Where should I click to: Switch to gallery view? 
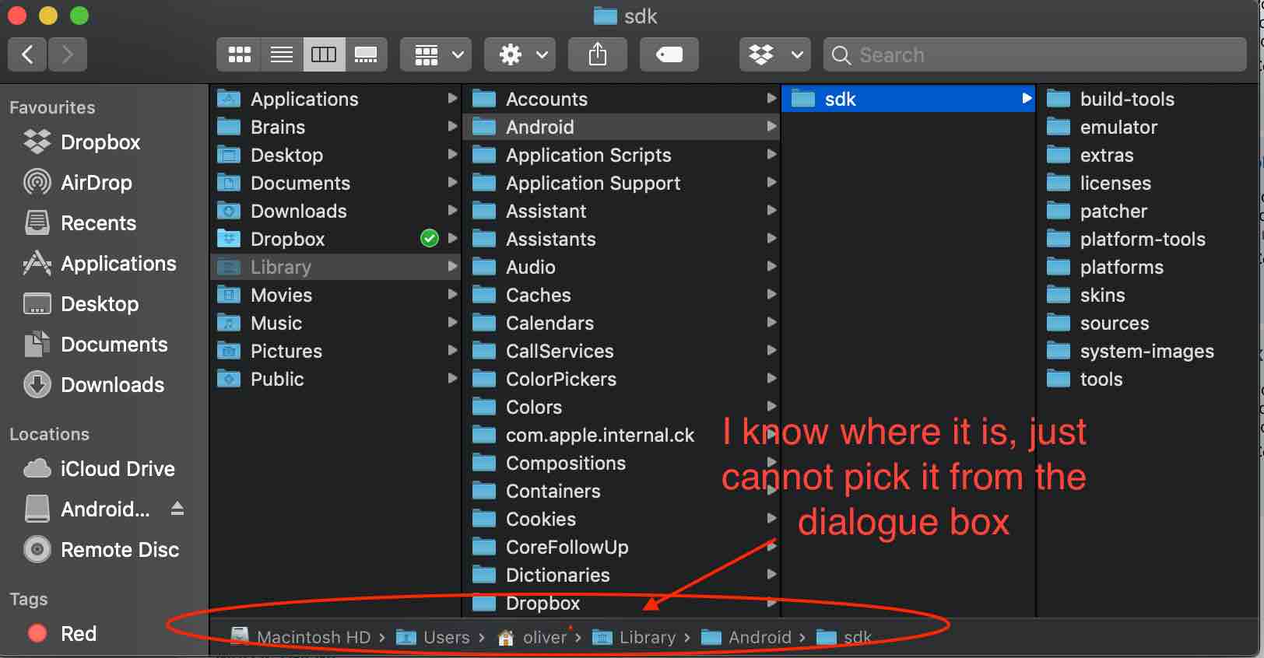click(x=366, y=55)
